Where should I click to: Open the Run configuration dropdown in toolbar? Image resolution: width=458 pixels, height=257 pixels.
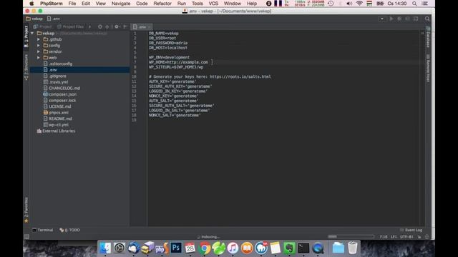381,19
